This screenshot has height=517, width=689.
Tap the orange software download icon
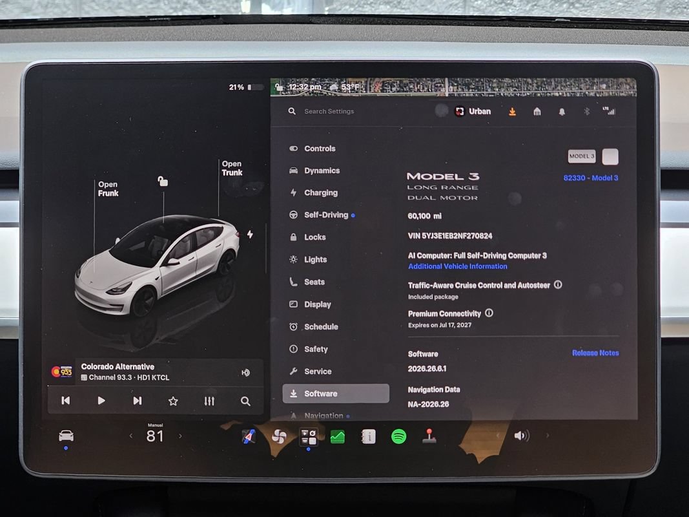point(512,112)
